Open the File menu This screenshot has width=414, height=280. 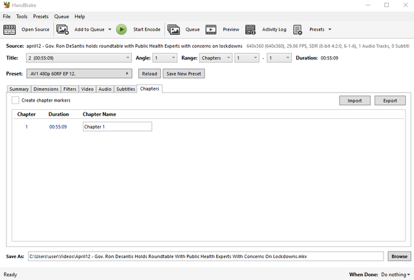click(x=6, y=16)
